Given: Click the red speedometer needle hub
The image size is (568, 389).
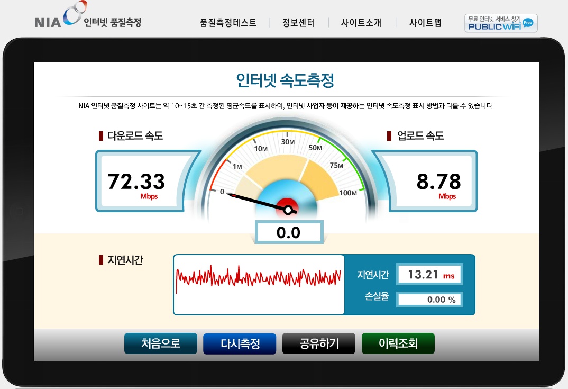Looking at the screenshot, I should pos(288,209).
